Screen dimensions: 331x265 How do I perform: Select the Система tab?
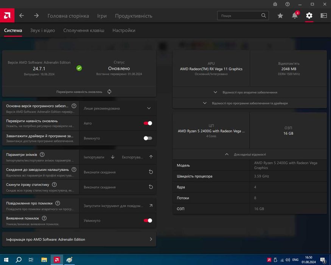point(13,30)
